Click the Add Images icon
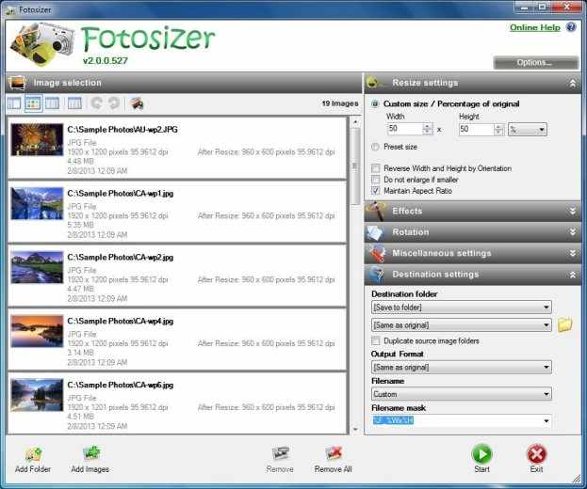Viewport: 587px width, 489px height. (x=90, y=454)
